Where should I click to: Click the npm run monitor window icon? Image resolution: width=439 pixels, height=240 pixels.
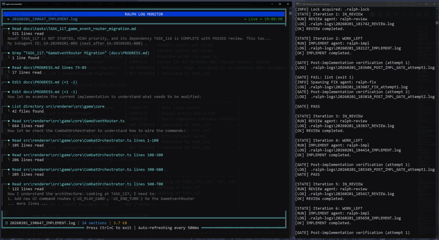pos(4,4)
